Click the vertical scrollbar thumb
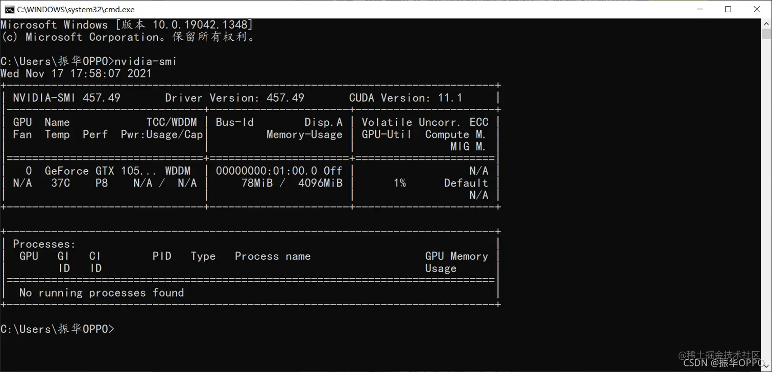772x372 pixels. pyautogui.click(x=766, y=34)
